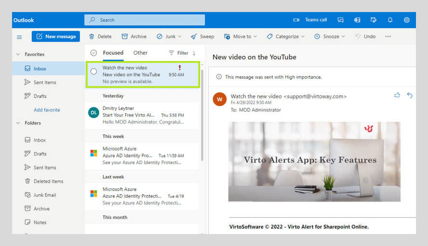Open Inbox under Folders
This screenshot has height=246, width=428.
pos(48,140)
